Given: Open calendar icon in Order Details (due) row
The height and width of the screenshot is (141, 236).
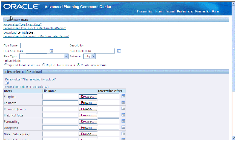Looking at the screenshot, I should [123, 134].
